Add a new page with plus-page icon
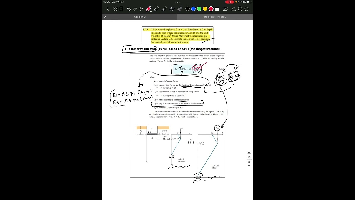This screenshot has width=355, height=200. (121, 9)
